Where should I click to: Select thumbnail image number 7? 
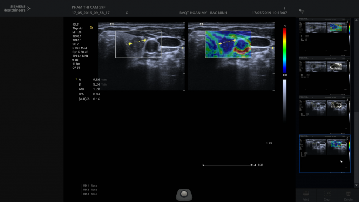coord(324,76)
